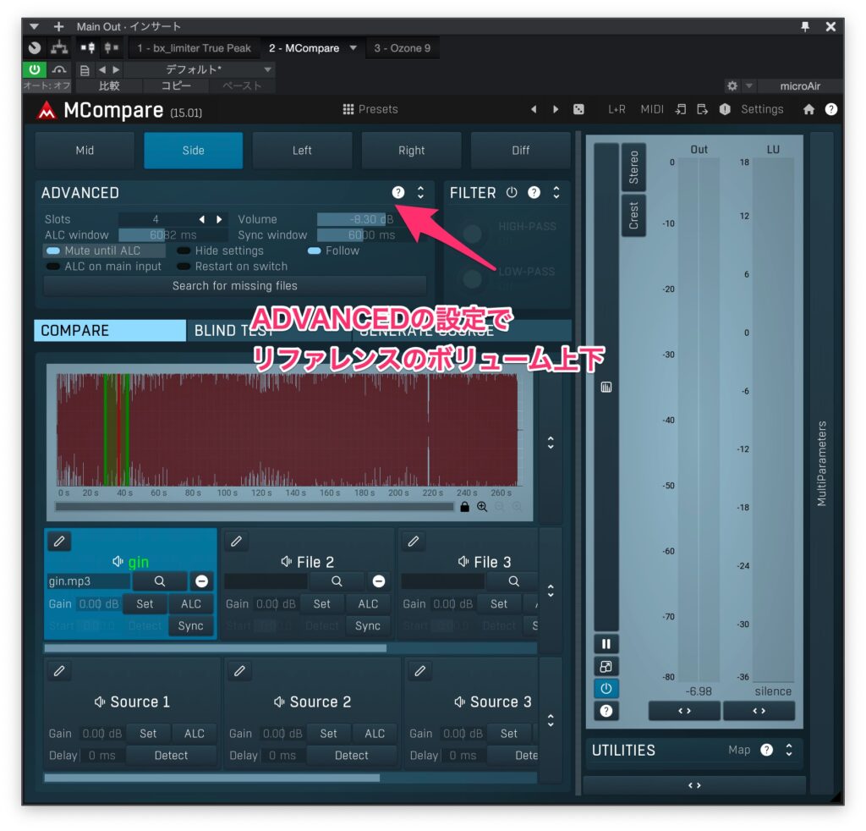This screenshot has height=831, width=866.
Task: Select the Diff monitoring button
Action: tap(520, 151)
